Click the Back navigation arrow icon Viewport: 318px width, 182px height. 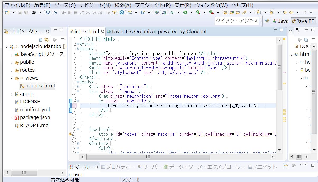[x=292, y=12]
